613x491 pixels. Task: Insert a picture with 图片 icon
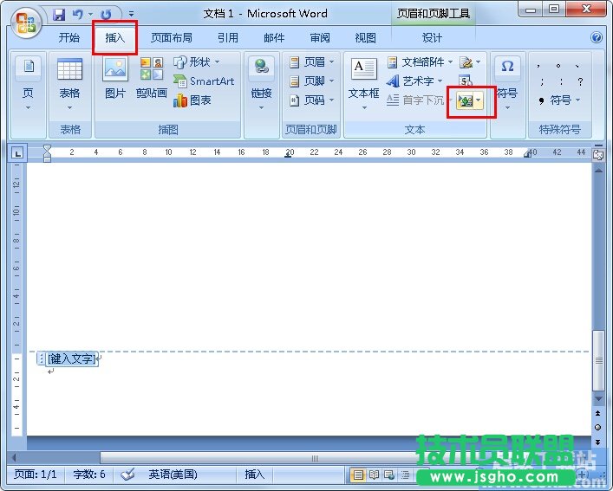(114, 77)
